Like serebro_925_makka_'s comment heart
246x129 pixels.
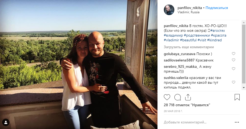click(234, 69)
